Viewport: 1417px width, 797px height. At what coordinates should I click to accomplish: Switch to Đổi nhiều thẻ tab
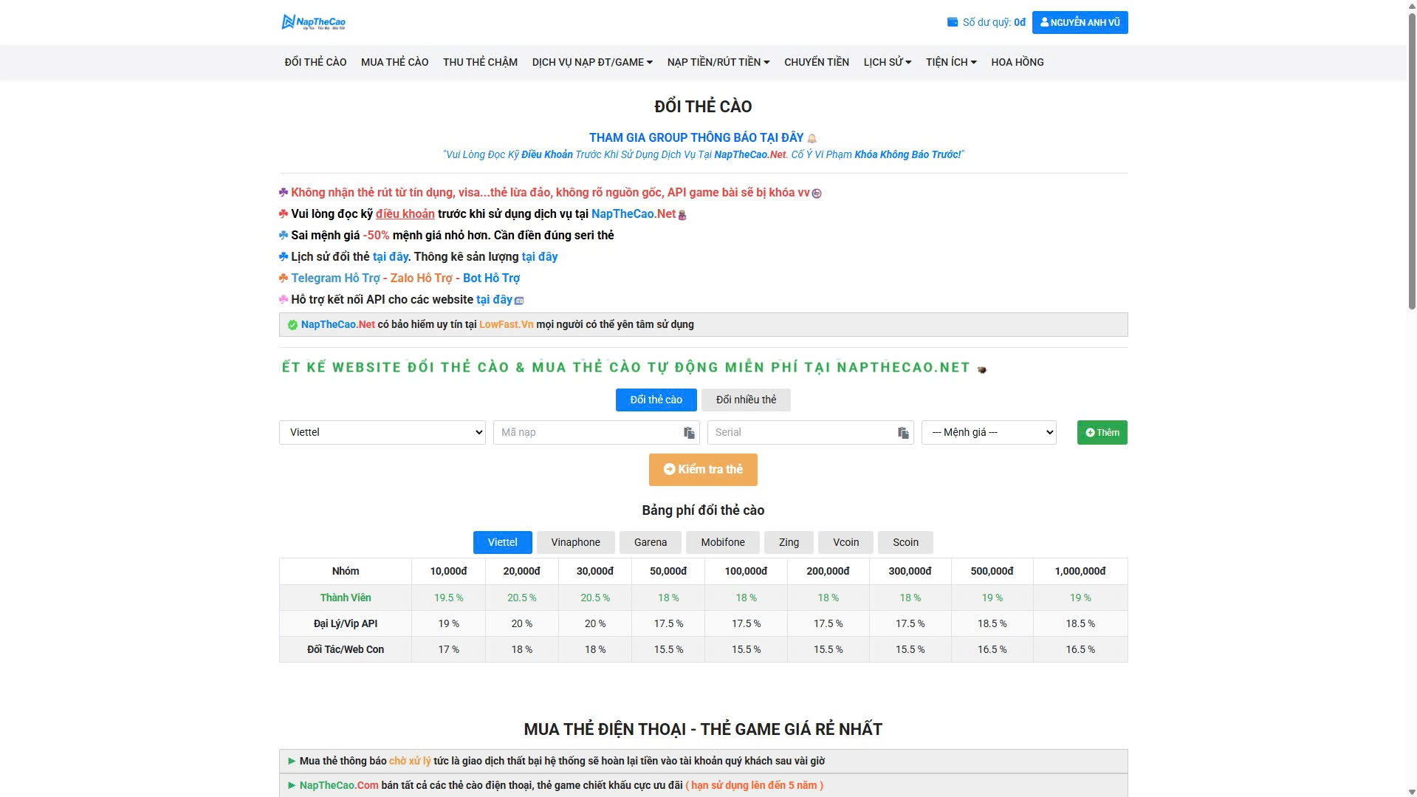746,400
